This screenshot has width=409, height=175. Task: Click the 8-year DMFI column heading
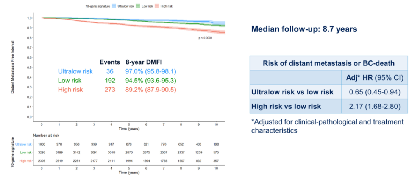click(x=144, y=62)
